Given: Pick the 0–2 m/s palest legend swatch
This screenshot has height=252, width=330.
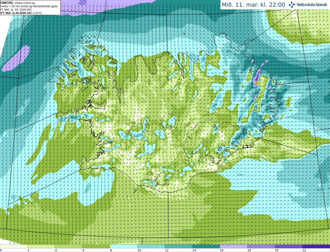Looking at the screenshot, I should tap(14, 246).
